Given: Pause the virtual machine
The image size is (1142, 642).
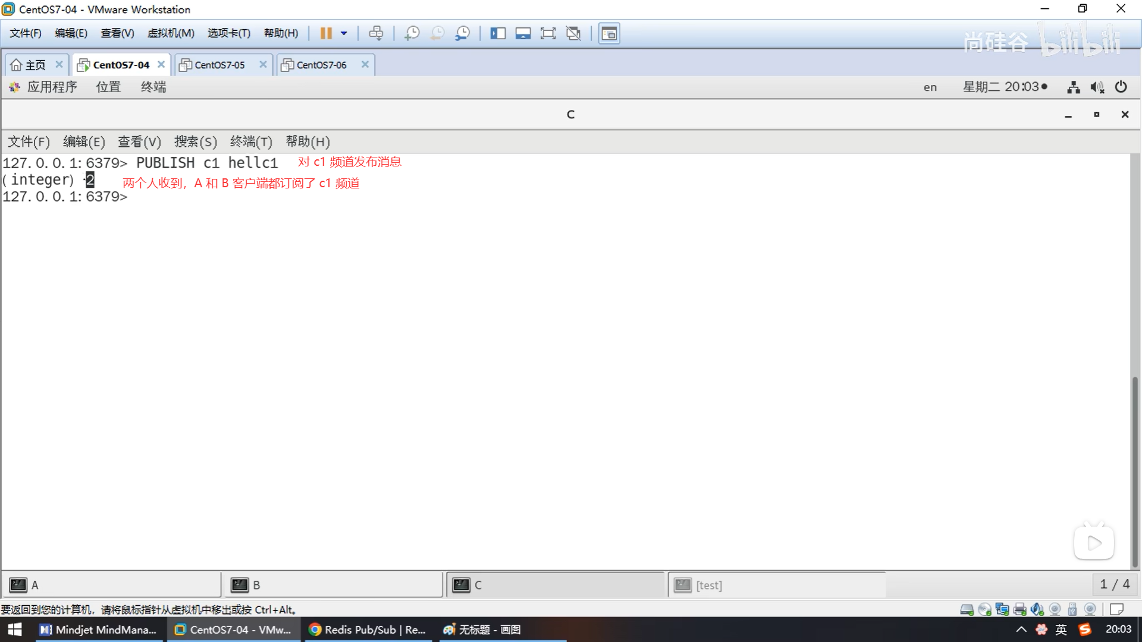Looking at the screenshot, I should [325, 33].
